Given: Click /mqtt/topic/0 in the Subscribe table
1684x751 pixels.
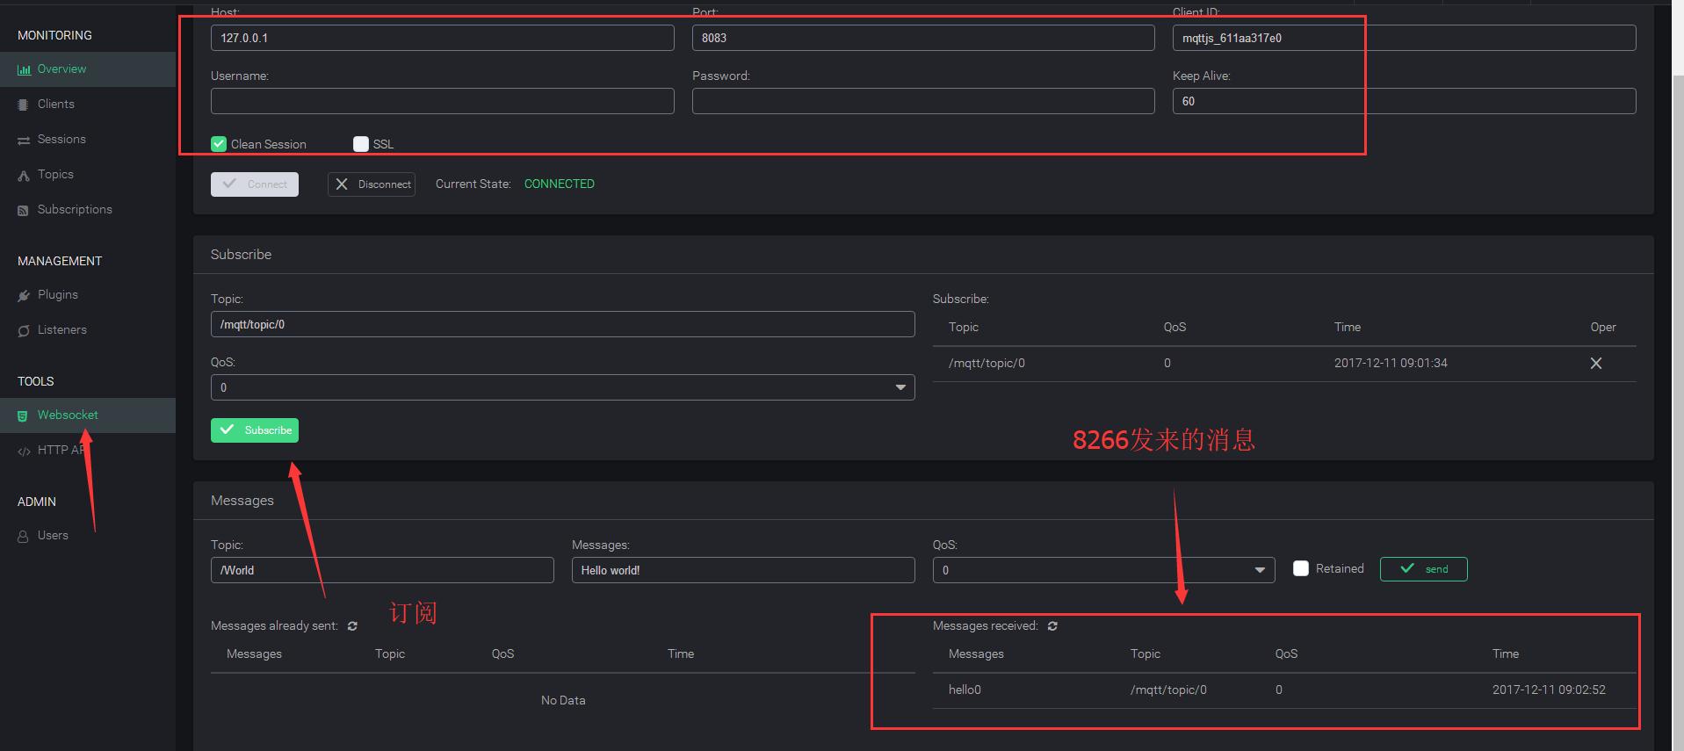Looking at the screenshot, I should (x=987, y=364).
